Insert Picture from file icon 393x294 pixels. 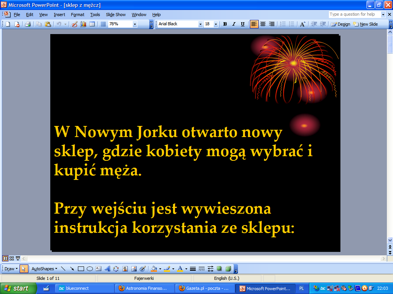[x=134, y=269]
